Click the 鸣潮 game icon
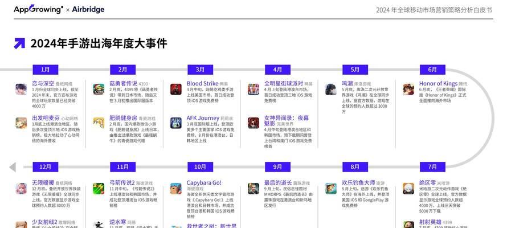The height and width of the screenshot is (228, 507). 331,89
